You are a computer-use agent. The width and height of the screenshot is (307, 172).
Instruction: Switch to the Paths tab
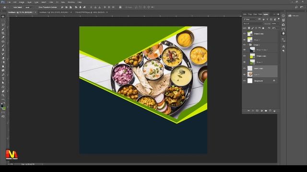coord(260,14)
